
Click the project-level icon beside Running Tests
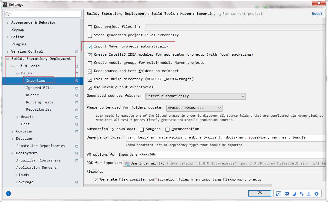[77, 103]
